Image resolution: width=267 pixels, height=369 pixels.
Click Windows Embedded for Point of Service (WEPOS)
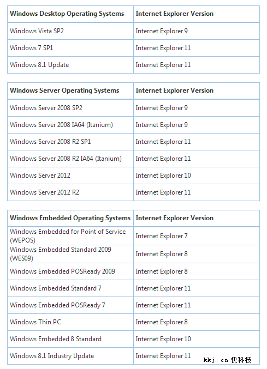pos(68,236)
